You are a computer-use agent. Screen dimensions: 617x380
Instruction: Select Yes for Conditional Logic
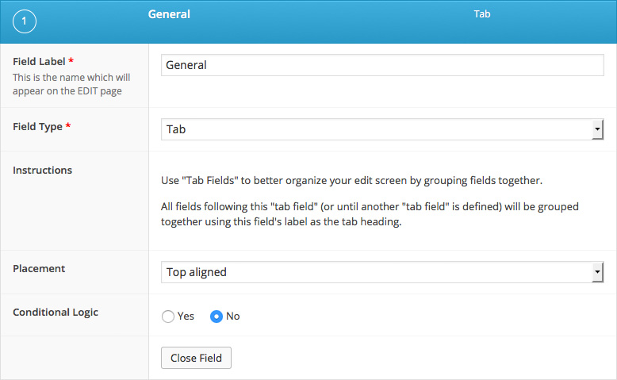pos(168,317)
